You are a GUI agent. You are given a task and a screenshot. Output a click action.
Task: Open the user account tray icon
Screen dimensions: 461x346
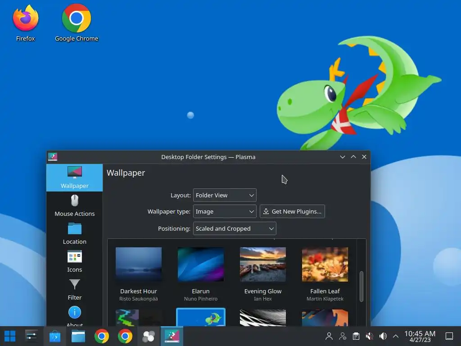tap(329, 336)
